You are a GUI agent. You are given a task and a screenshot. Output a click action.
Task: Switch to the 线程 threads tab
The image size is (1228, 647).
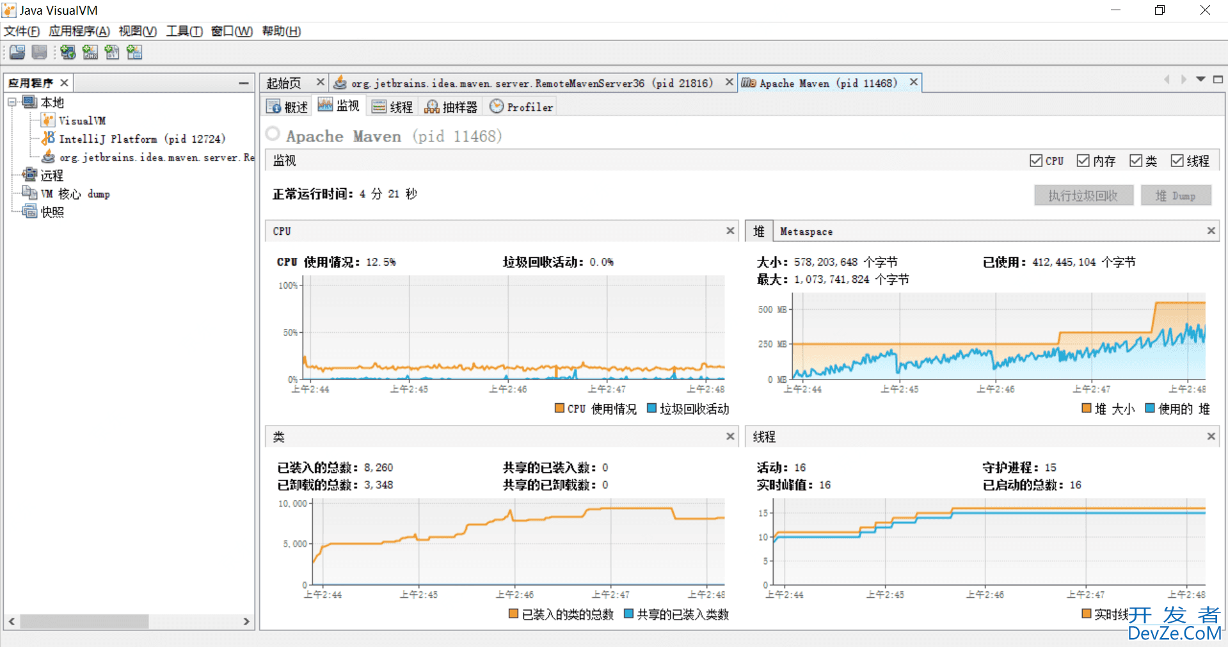click(x=393, y=107)
